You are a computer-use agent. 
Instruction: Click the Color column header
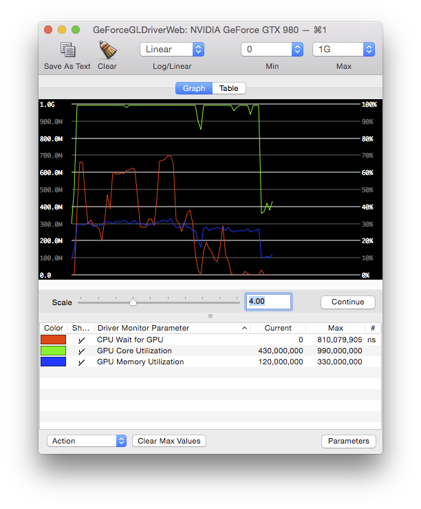tap(54, 328)
